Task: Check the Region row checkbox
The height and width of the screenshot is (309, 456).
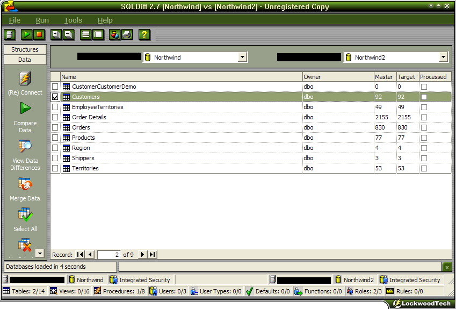Action: [x=55, y=148]
